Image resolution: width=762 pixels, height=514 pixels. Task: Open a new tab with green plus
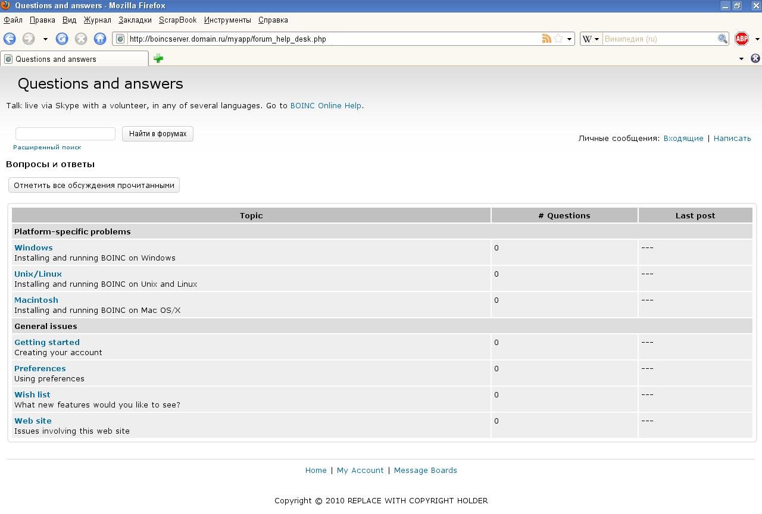[x=158, y=58]
